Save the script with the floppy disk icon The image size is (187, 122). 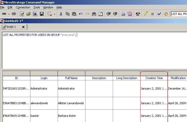click(42, 14)
